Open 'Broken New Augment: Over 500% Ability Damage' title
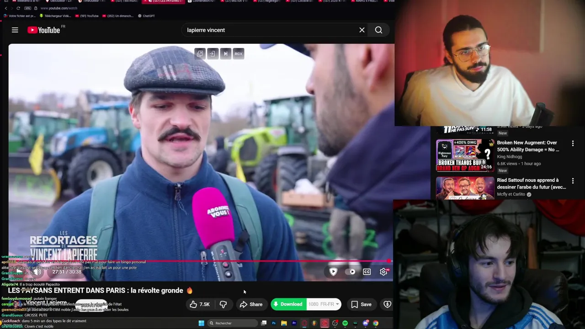 528,146
